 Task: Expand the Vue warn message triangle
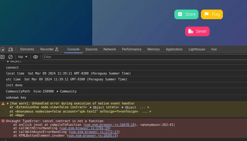pyautogui.click(x=8, y=104)
